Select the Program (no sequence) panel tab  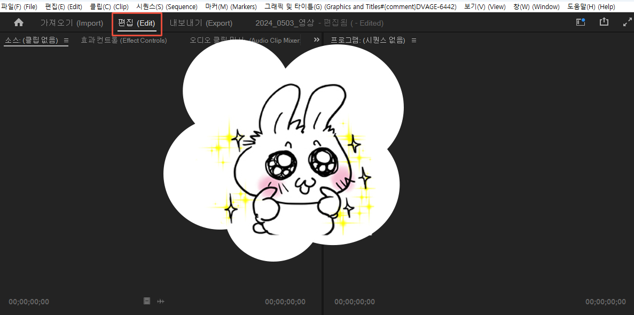tap(368, 40)
